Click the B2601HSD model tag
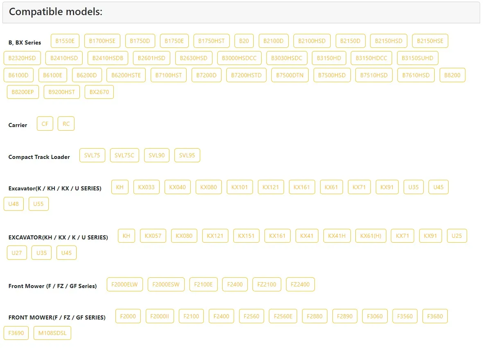Image resolution: width=483 pixels, height=353 pixels. (x=151, y=58)
